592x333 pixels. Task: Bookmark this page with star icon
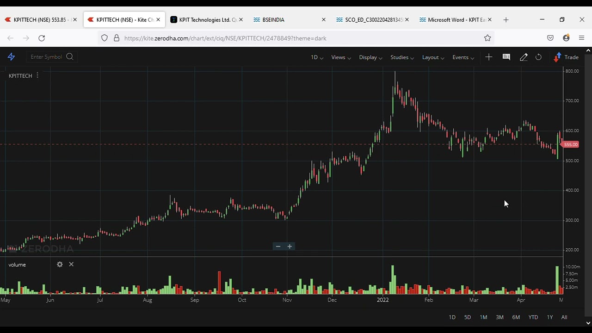pos(487,38)
